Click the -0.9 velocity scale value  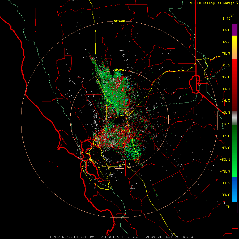pyautogui.click(x=226, y=113)
